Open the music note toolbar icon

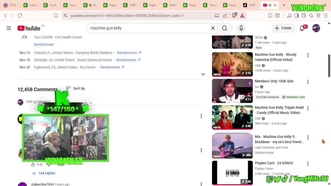click(x=289, y=16)
